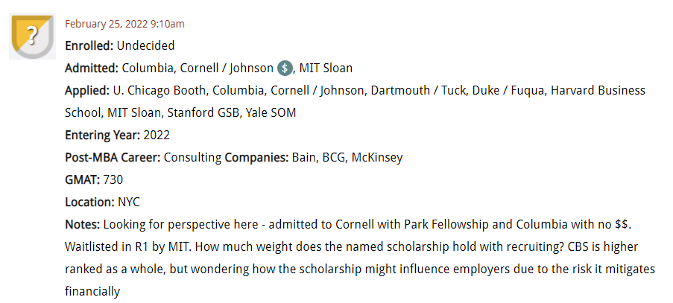The image size is (673, 303).
Task: Click "Columbia" in the Admitted row
Action: click(x=145, y=68)
